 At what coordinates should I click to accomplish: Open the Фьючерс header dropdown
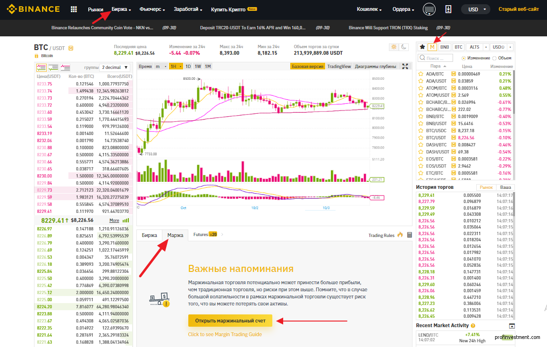click(152, 9)
